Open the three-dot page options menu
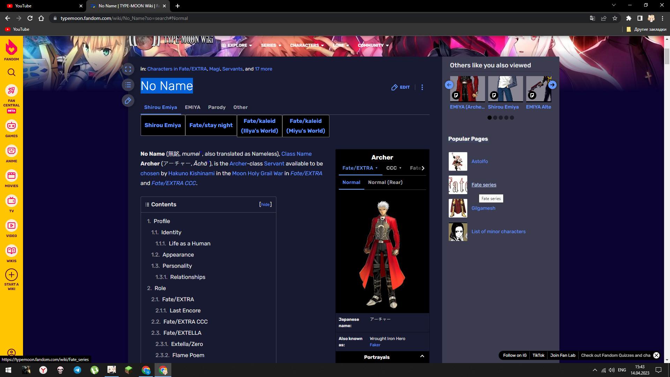 pyautogui.click(x=422, y=87)
